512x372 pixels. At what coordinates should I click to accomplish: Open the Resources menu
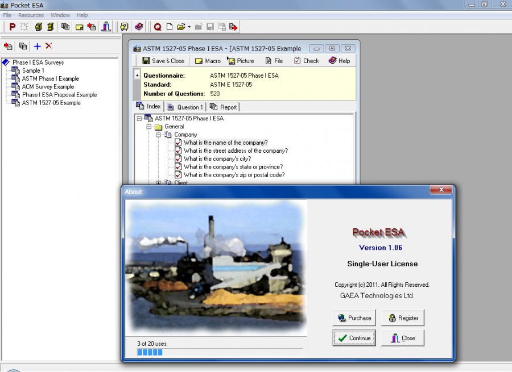click(x=31, y=15)
